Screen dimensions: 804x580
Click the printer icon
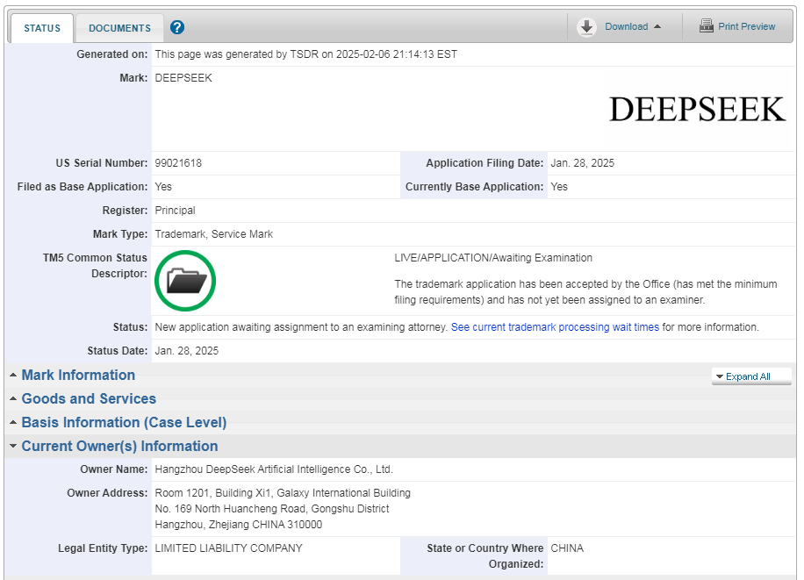[x=707, y=26]
